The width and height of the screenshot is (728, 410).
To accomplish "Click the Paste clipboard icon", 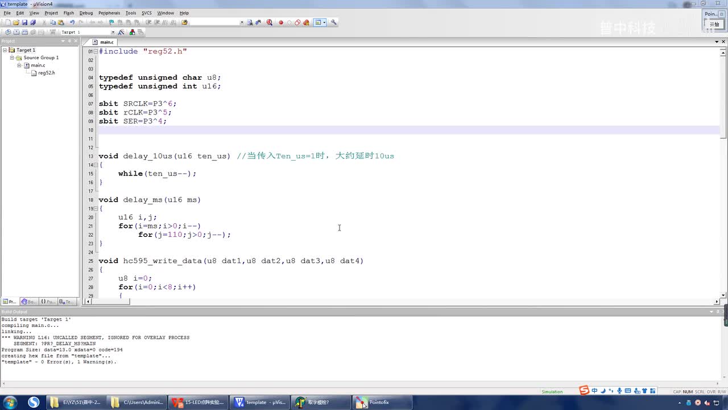I will coord(61,23).
